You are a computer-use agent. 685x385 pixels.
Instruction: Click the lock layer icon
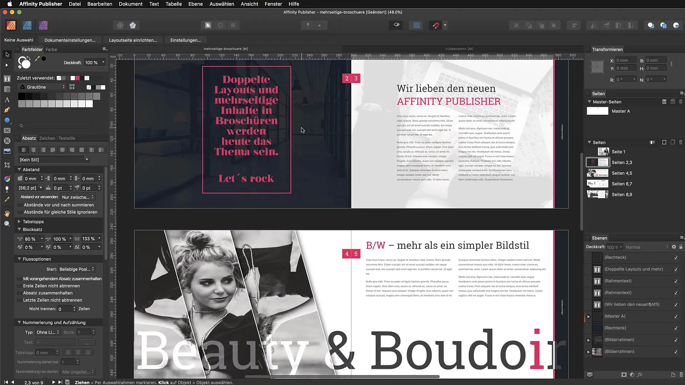tap(681, 247)
